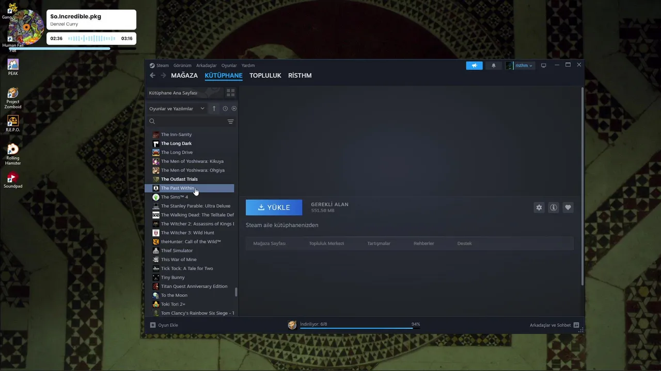
Task: Launch the Soundpad desktop icon
Action: coord(13,180)
